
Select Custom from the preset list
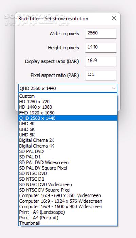[68, 96]
